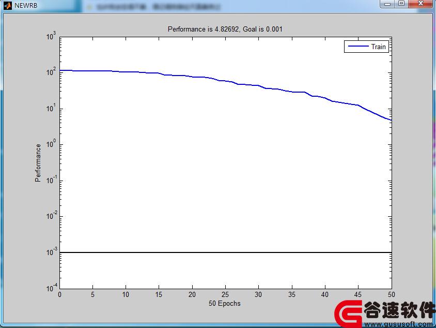The height and width of the screenshot is (328, 436).
Task: Click the MATLAB icon in NEWRB title bar
Action: click(x=8, y=5)
